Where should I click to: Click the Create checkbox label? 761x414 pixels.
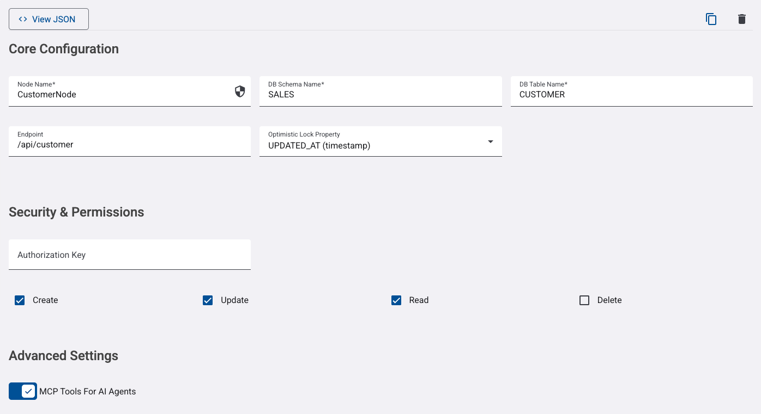tap(45, 300)
